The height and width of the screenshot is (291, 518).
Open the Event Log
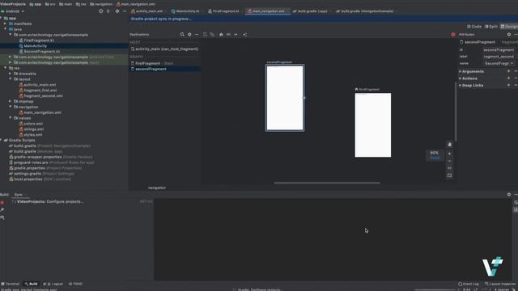pos(469,284)
